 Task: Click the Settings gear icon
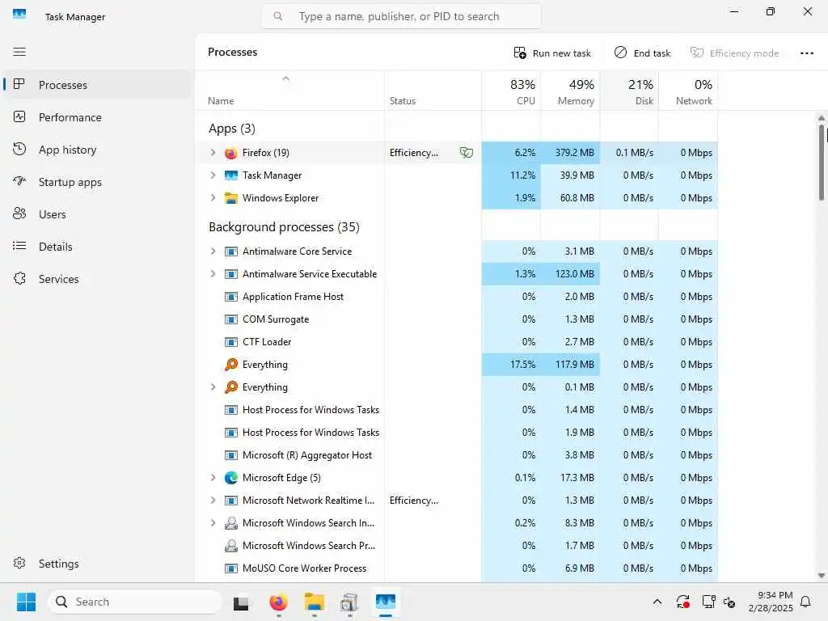pyautogui.click(x=19, y=563)
